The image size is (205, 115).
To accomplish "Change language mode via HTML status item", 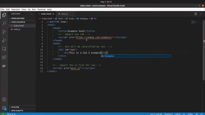I will (190, 114).
